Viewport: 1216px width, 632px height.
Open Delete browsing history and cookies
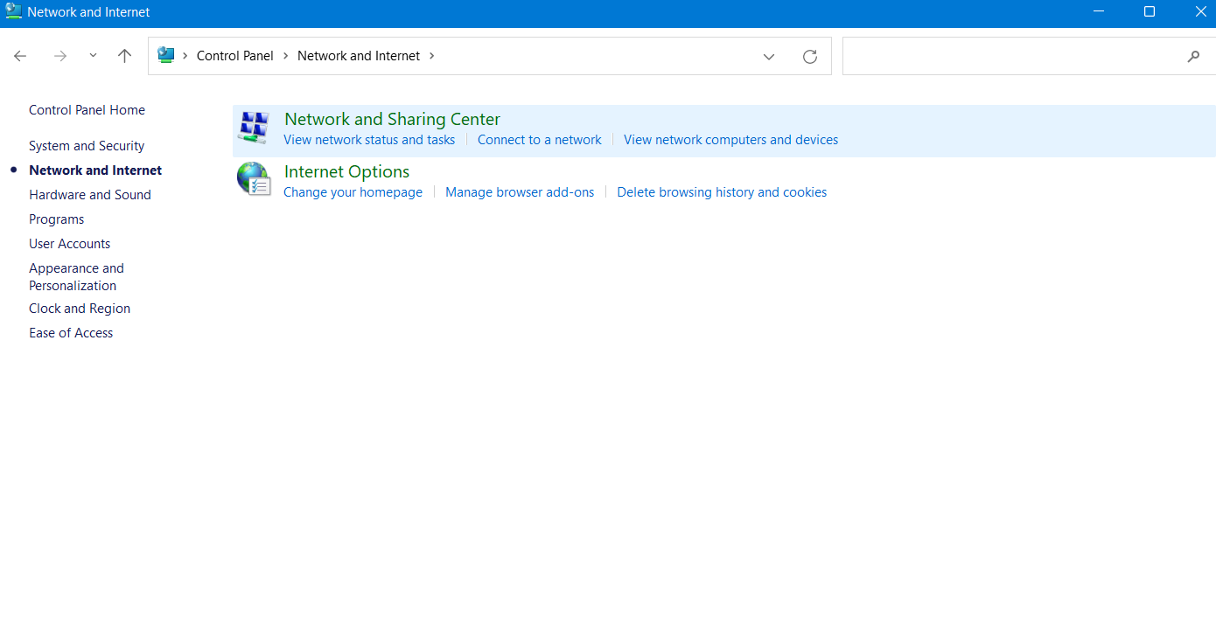tap(722, 192)
